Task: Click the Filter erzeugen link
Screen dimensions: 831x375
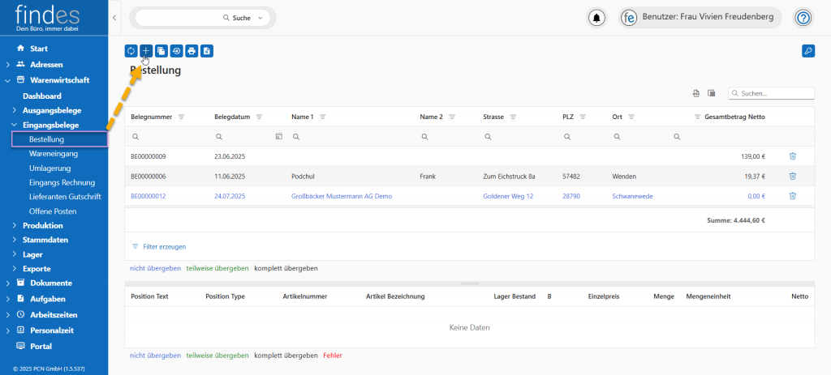Action: 164,246
